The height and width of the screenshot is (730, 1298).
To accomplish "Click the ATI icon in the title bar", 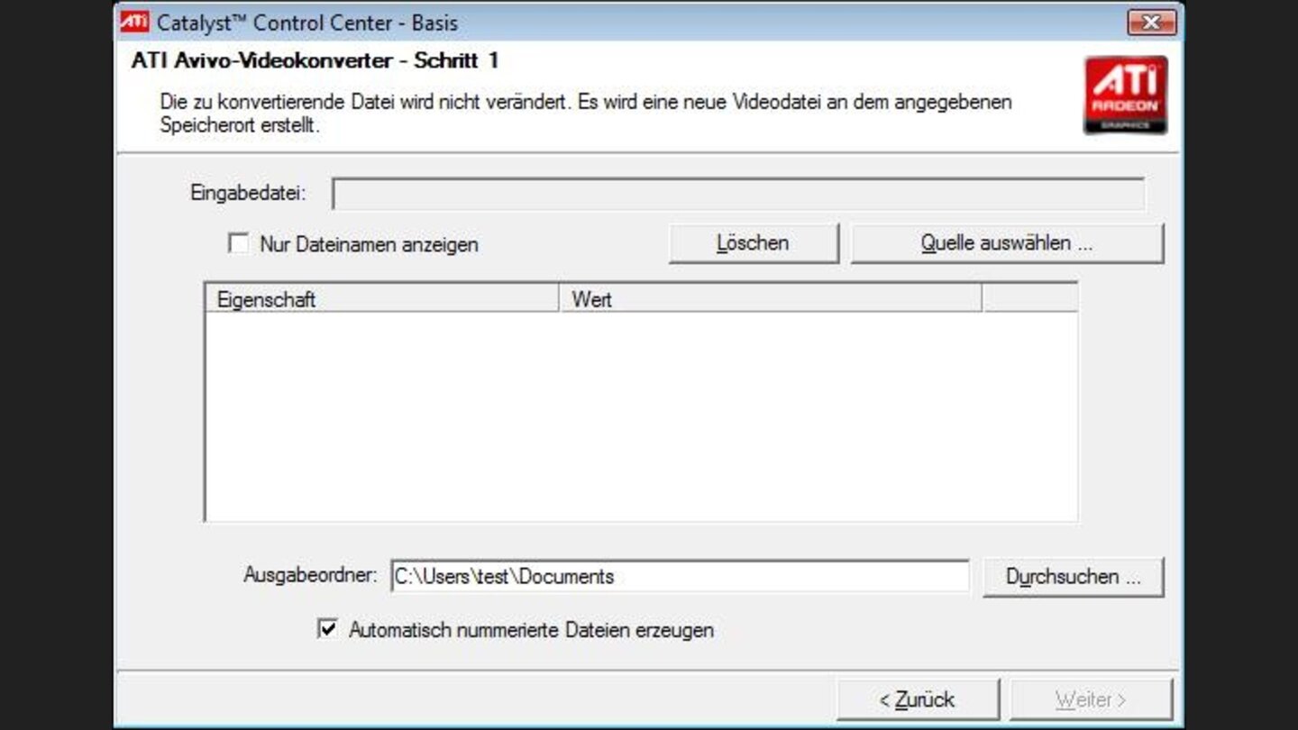I will (135, 22).
